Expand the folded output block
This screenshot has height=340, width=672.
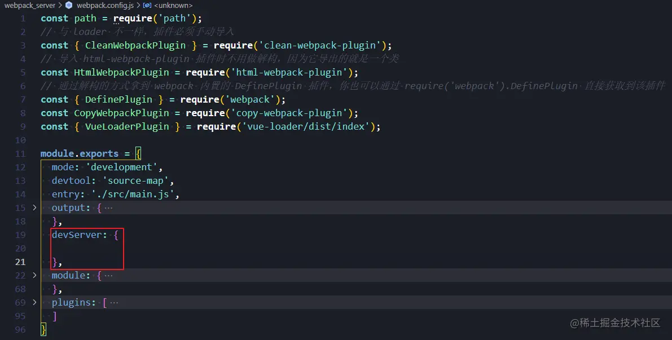click(34, 207)
